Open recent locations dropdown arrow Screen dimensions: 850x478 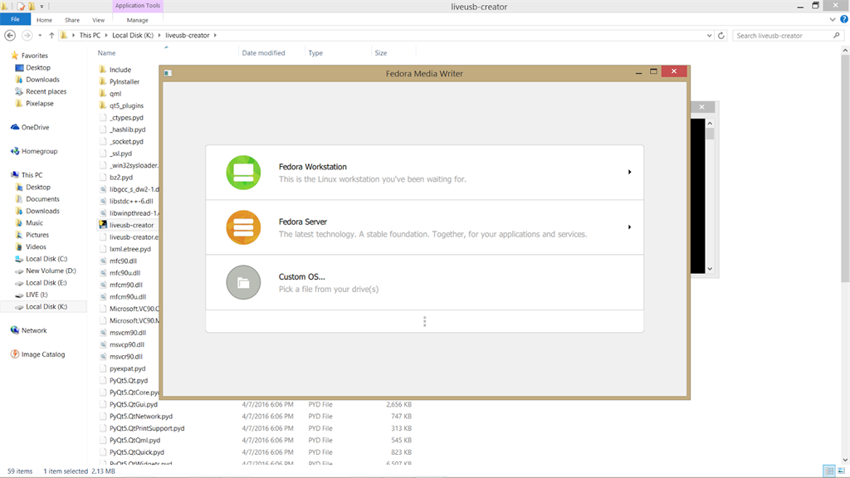pyautogui.click(x=40, y=36)
